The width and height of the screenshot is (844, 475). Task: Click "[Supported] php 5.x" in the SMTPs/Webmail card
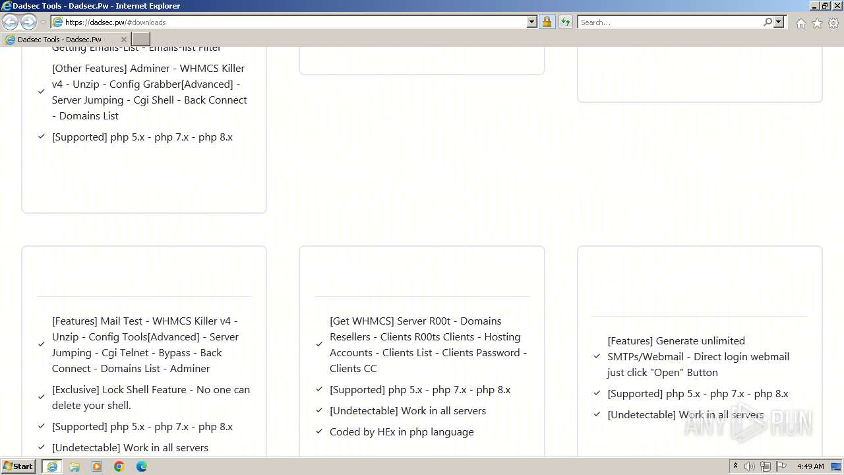(698, 393)
